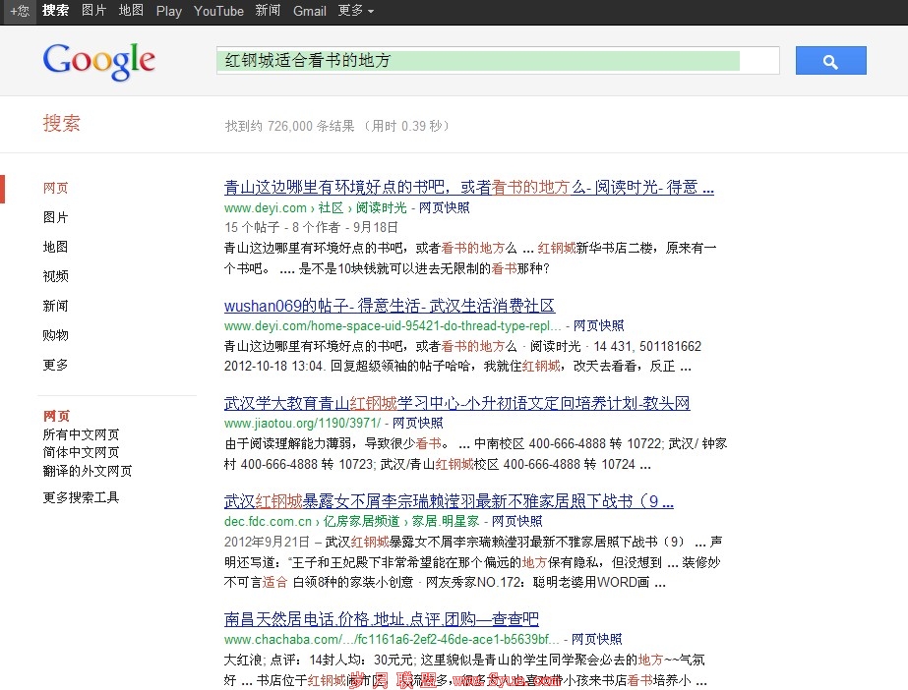Go to Play in the top bar
Screen dimensions: 908x690
pos(168,11)
